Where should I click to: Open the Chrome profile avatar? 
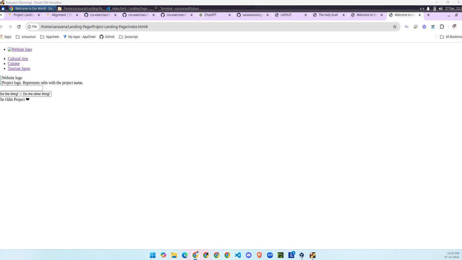pos(454,27)
